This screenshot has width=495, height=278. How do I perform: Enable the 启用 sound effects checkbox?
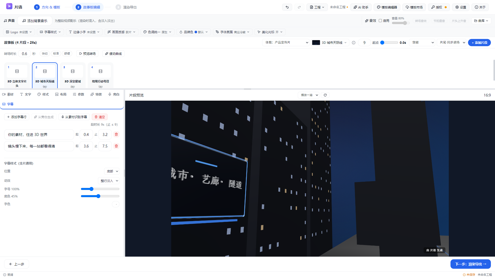pyautogui.click(x=380, y=21)
